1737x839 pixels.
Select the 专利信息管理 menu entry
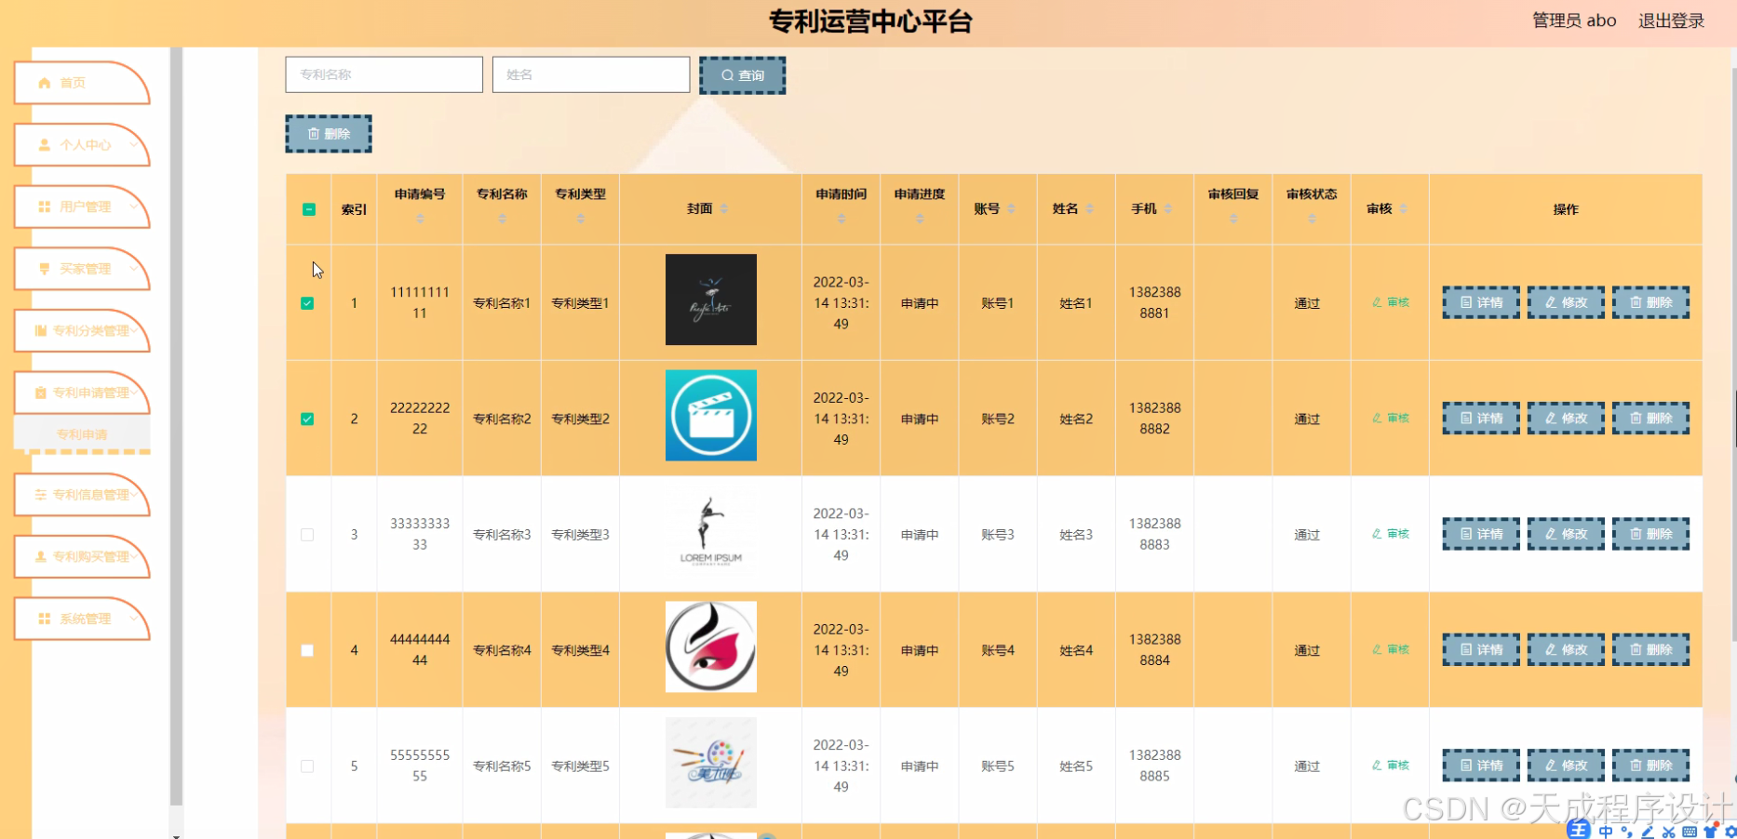coord(82,494)
